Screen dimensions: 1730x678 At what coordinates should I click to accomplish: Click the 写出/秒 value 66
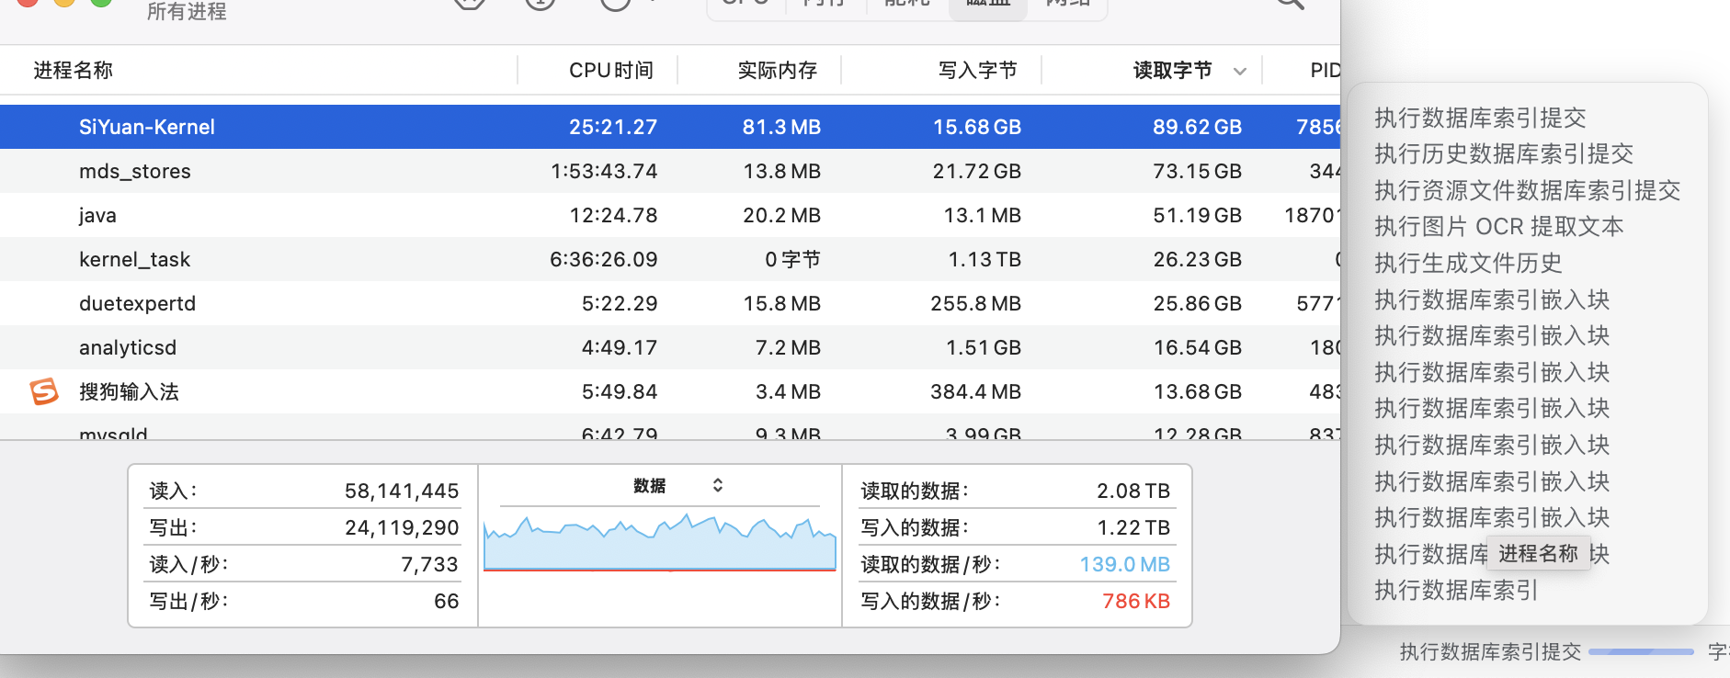[x=446, y=601]
